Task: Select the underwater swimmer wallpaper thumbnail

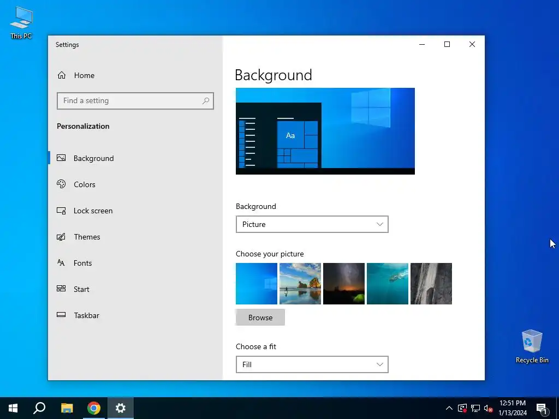Action: (388, 284)
